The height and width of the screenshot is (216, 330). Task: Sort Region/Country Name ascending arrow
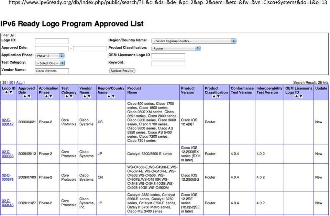pyautogui.click(x=109, y=96)
